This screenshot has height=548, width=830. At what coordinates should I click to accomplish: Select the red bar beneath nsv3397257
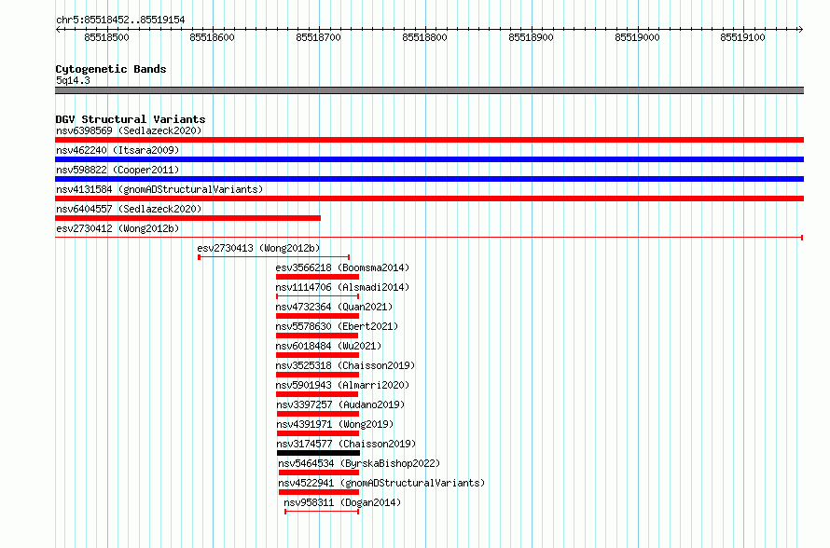click(318, 414)
